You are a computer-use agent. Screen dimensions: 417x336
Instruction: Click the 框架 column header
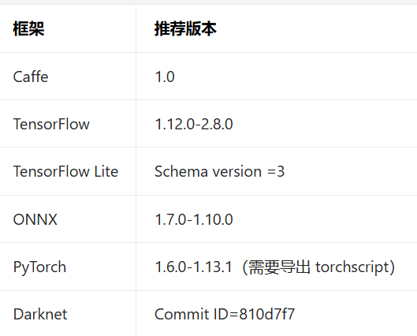pyautogui.click(x=28, y=28)
